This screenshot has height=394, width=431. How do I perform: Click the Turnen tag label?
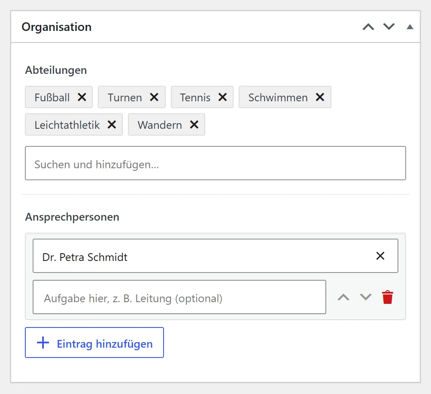(125, 97)
